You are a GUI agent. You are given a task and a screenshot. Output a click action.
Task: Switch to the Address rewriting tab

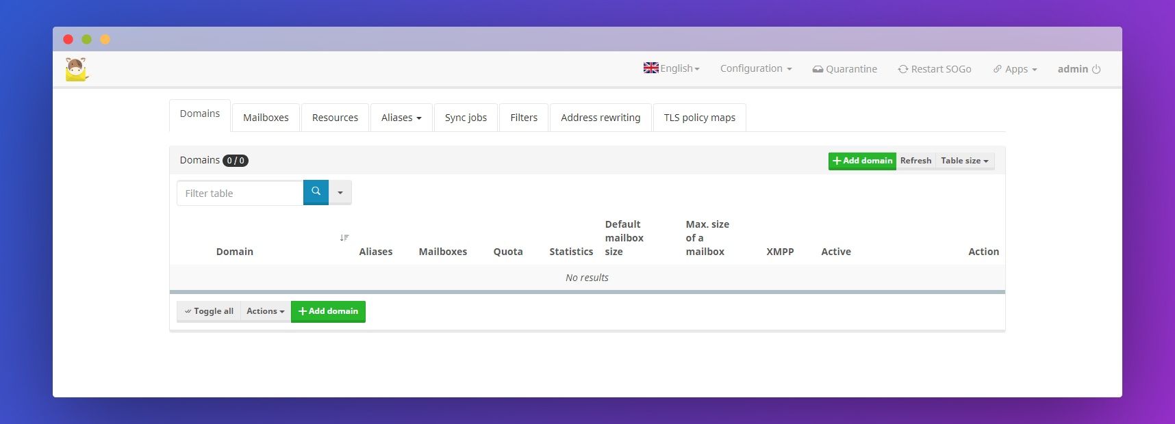(601, 118)
